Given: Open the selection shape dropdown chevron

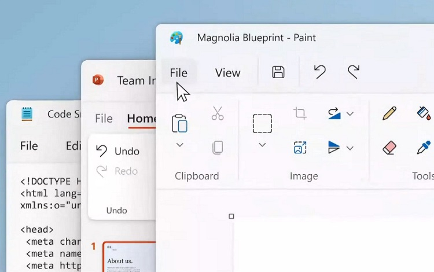Looking at the screenshot, I should (262, 145).
